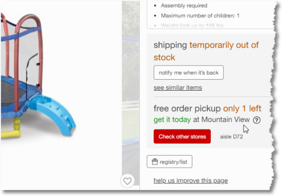Click the Mountain View store name

[225, 119]
